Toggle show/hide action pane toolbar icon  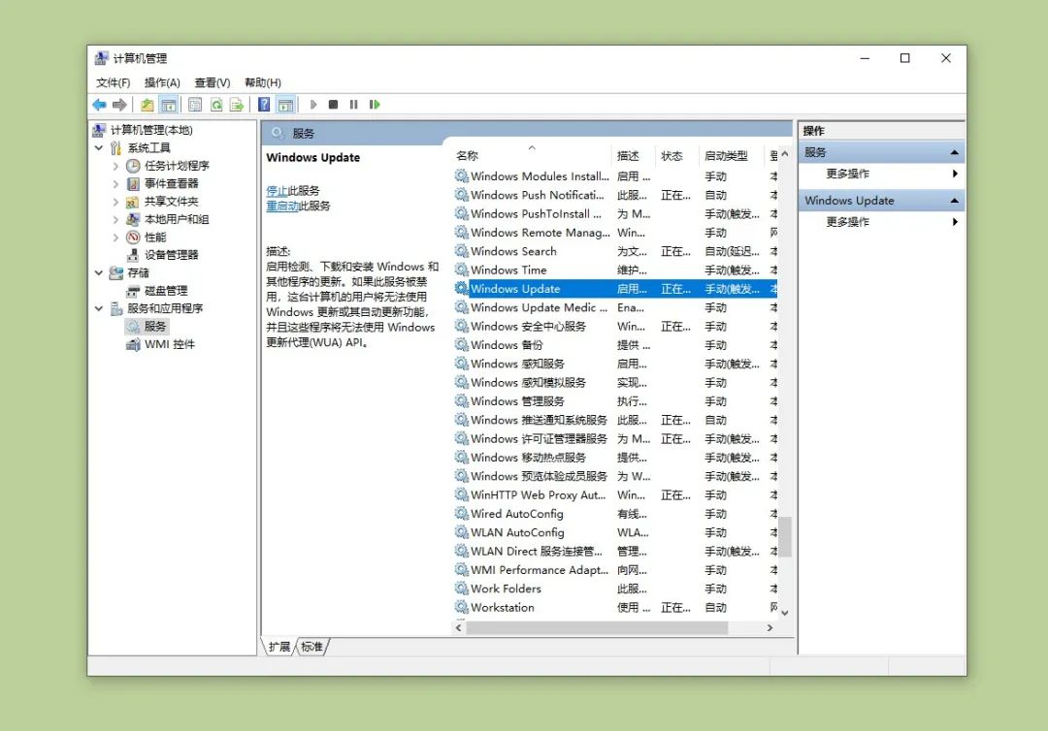pyautogui.click(x=285, y=104)
